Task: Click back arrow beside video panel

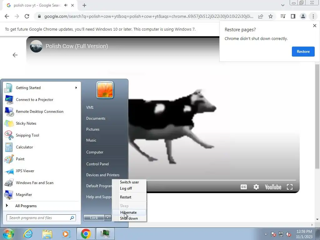Action: point(15,55)
